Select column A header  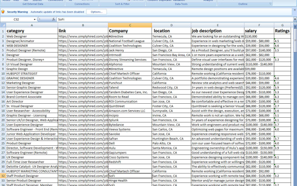coord(32,25)
